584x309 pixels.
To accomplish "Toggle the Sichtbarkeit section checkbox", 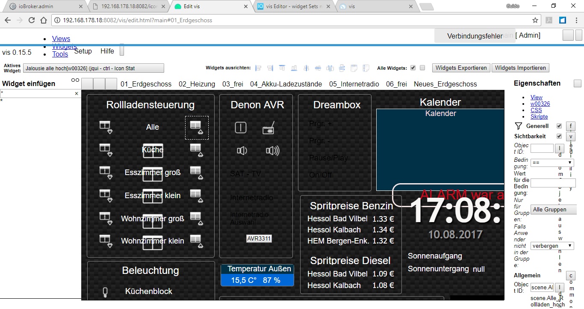I will pos(559,137).
